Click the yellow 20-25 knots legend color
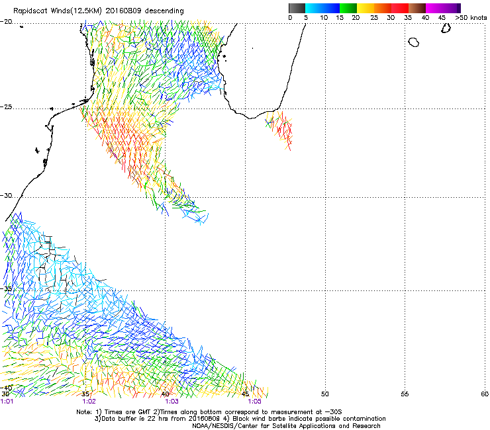This screenshot has height=430, width=490. 366,8
